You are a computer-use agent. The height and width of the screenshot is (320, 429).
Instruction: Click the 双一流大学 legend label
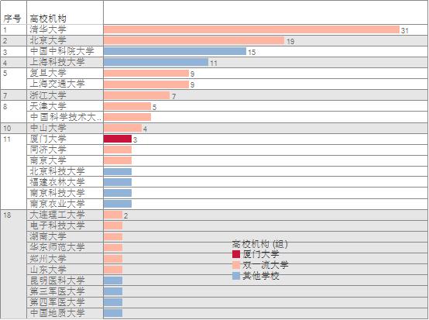(266, 265)
